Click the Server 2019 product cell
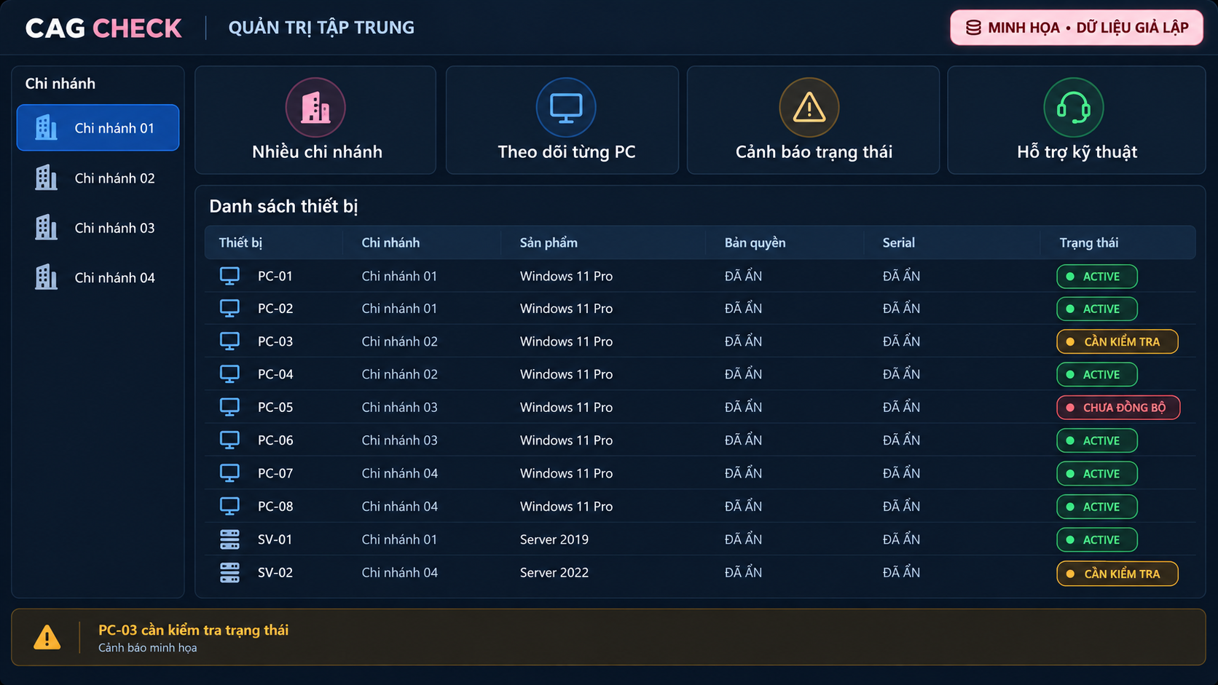 [554, 539]
